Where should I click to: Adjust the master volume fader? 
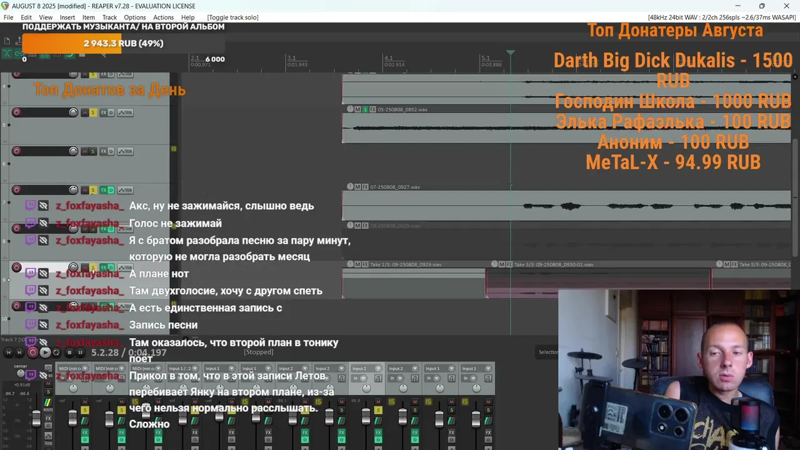36,417
